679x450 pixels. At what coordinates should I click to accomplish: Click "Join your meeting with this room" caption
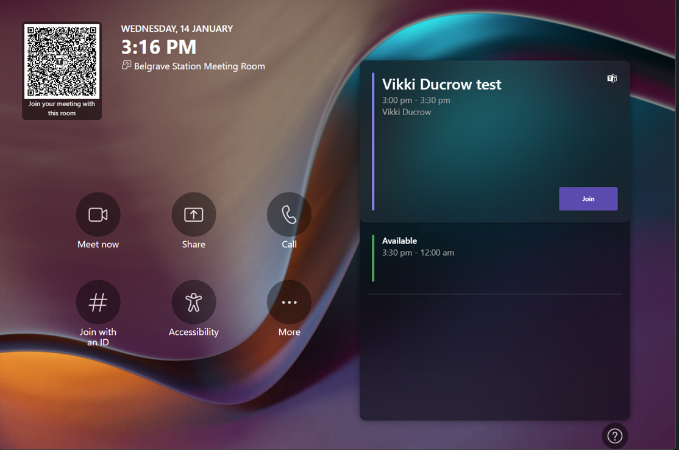point(62,108)
